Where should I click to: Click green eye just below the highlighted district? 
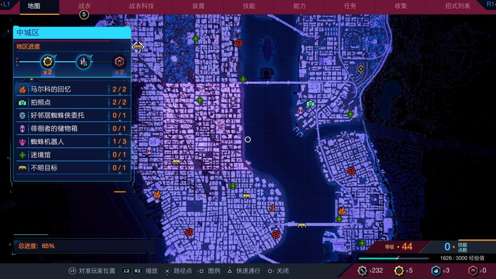(x=233, y=186)
